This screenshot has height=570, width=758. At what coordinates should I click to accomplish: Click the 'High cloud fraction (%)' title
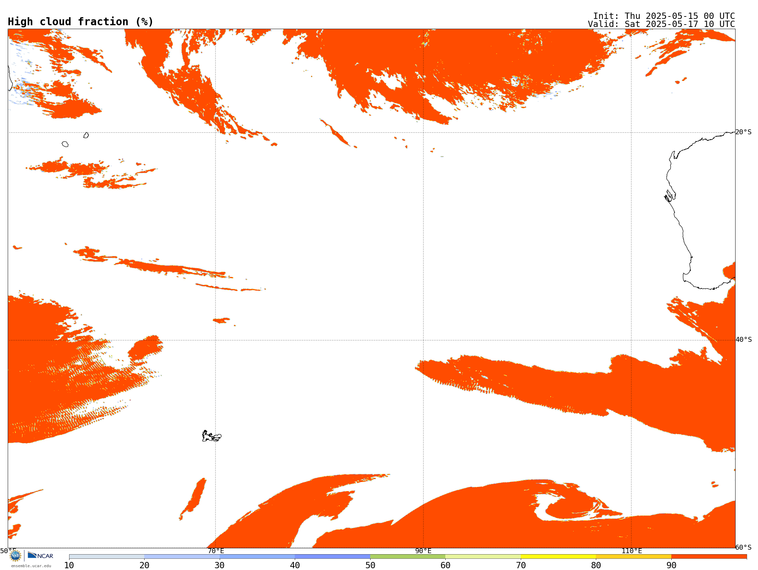(81, 22)
